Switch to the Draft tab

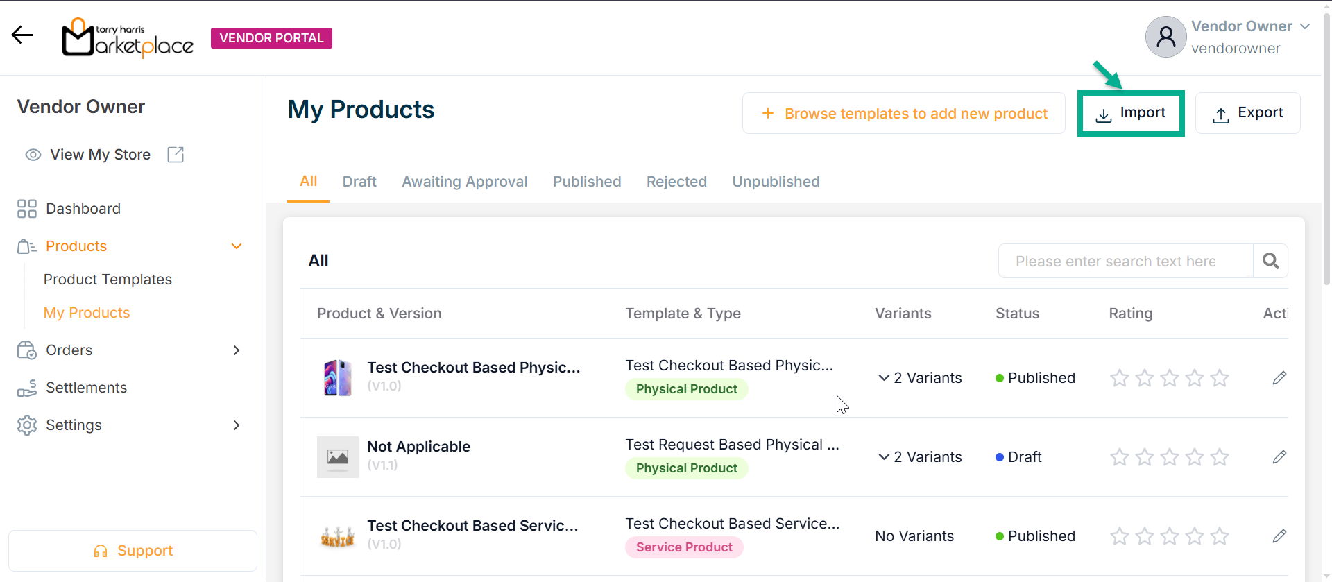click(x=359, y=182)
